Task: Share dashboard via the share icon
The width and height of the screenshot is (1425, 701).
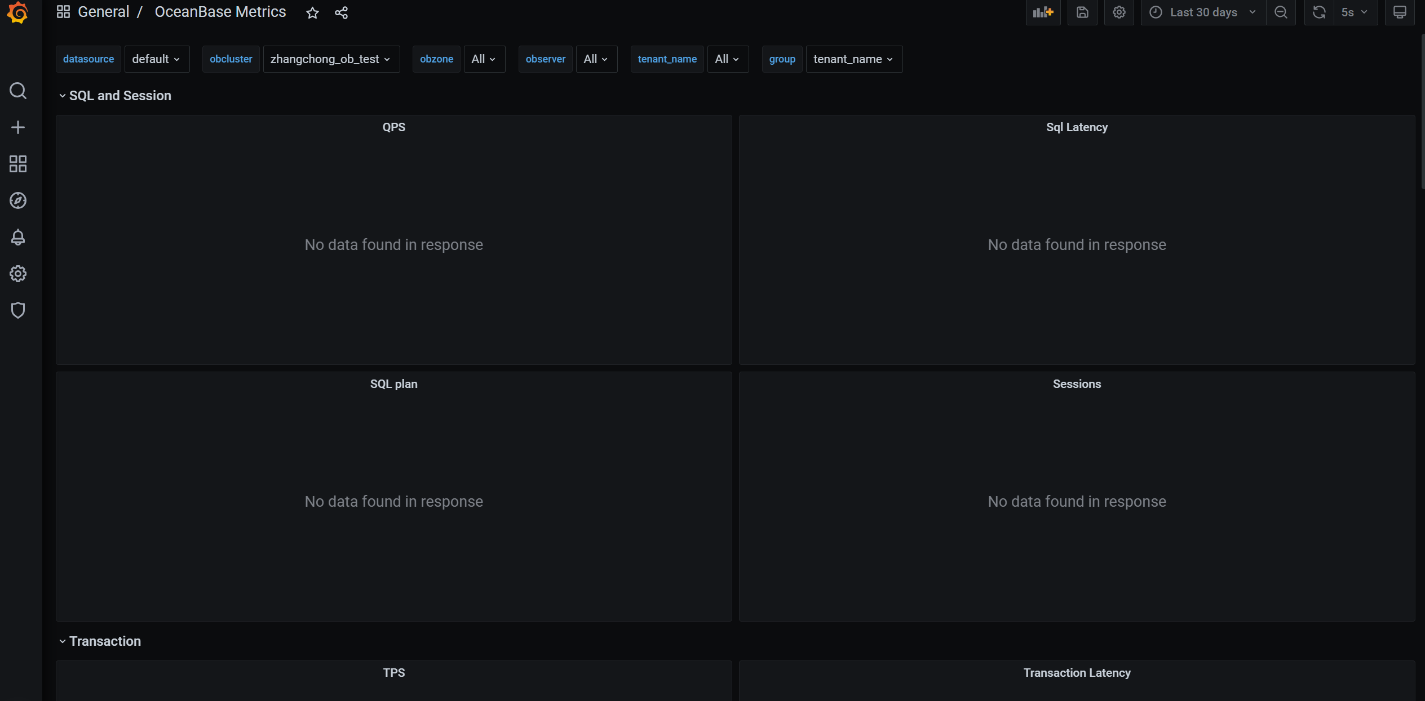Action: click(341, 12)
